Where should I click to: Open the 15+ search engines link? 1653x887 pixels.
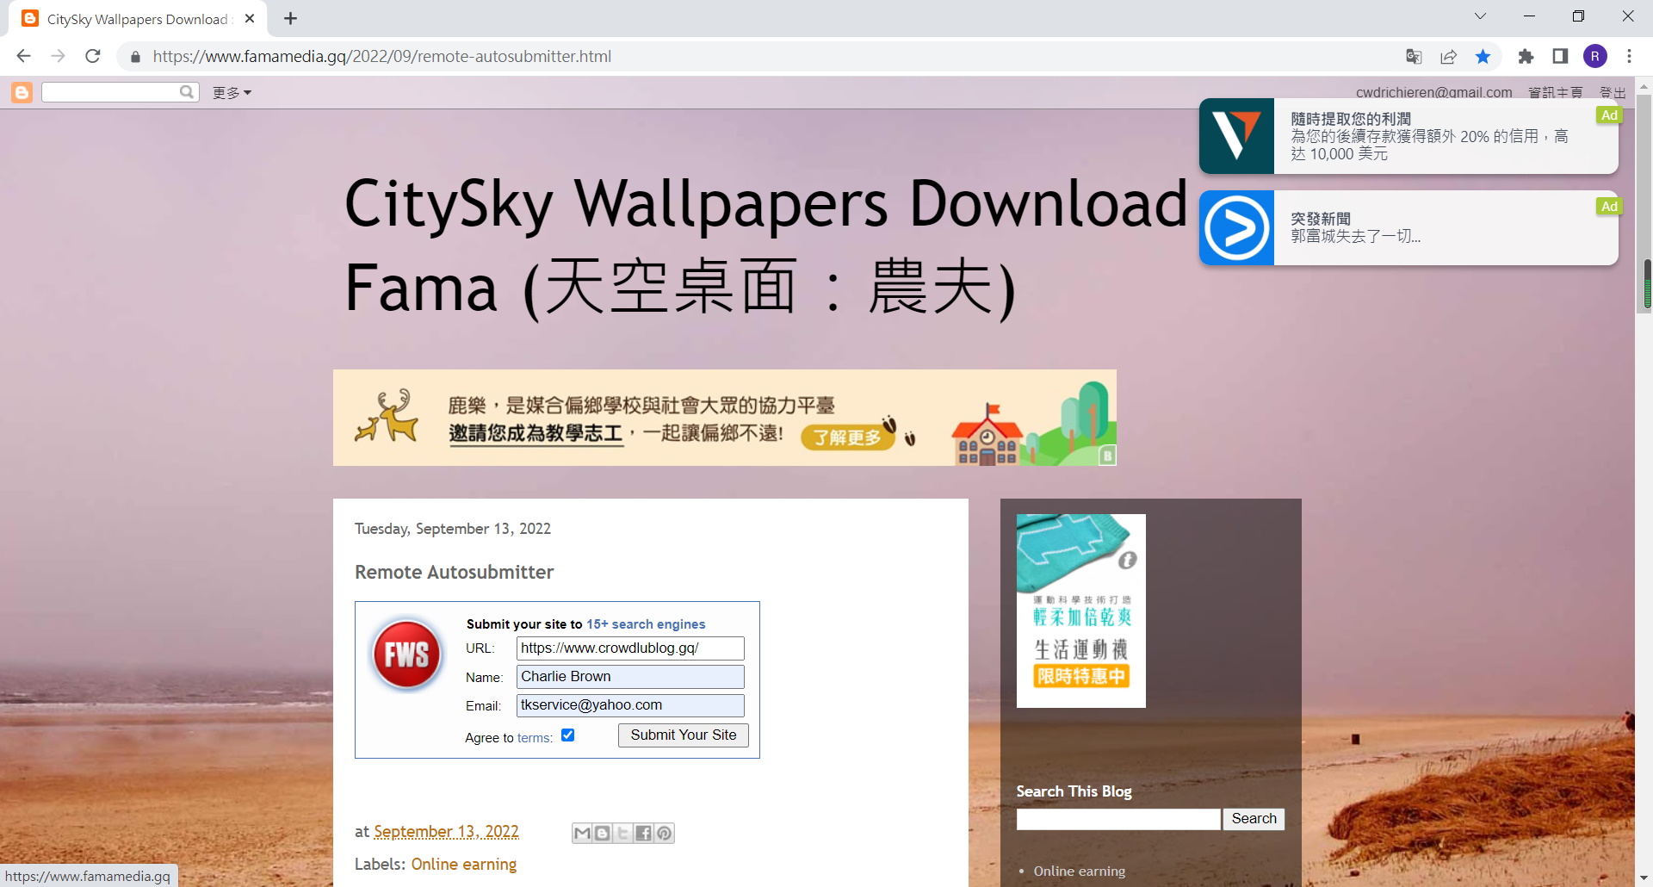[x=646, y=624]
